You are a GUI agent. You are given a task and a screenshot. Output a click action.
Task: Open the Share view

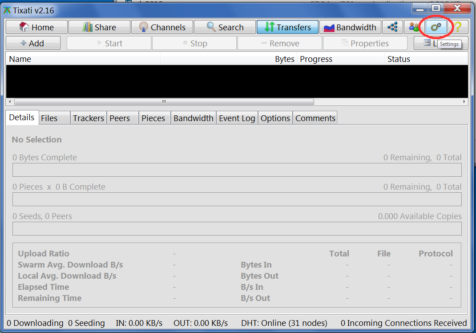click(99, 27)
